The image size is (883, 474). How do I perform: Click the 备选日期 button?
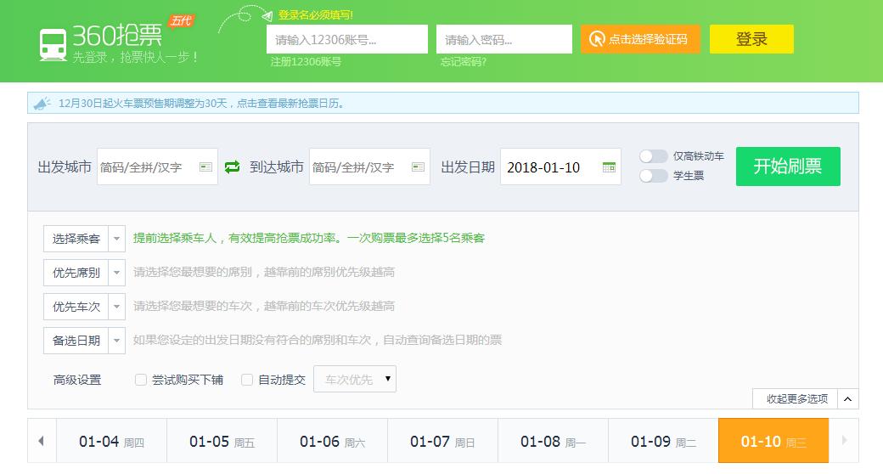(76, 341)
